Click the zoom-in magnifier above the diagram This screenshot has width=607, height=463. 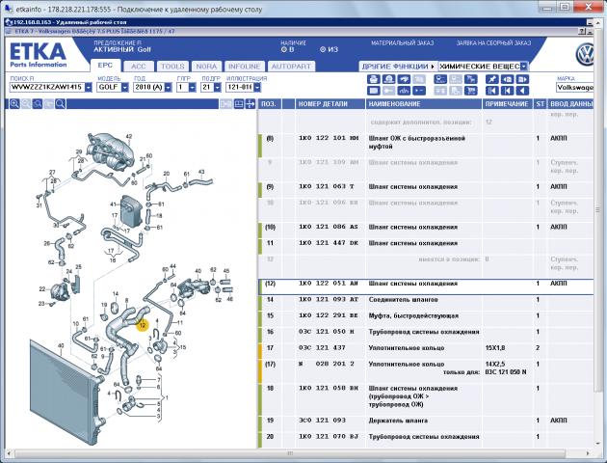(x=14, y=104)
